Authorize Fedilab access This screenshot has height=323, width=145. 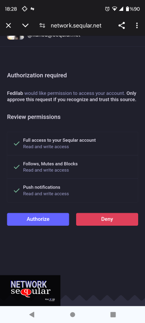pyautogui.click(x=38, y=219)
